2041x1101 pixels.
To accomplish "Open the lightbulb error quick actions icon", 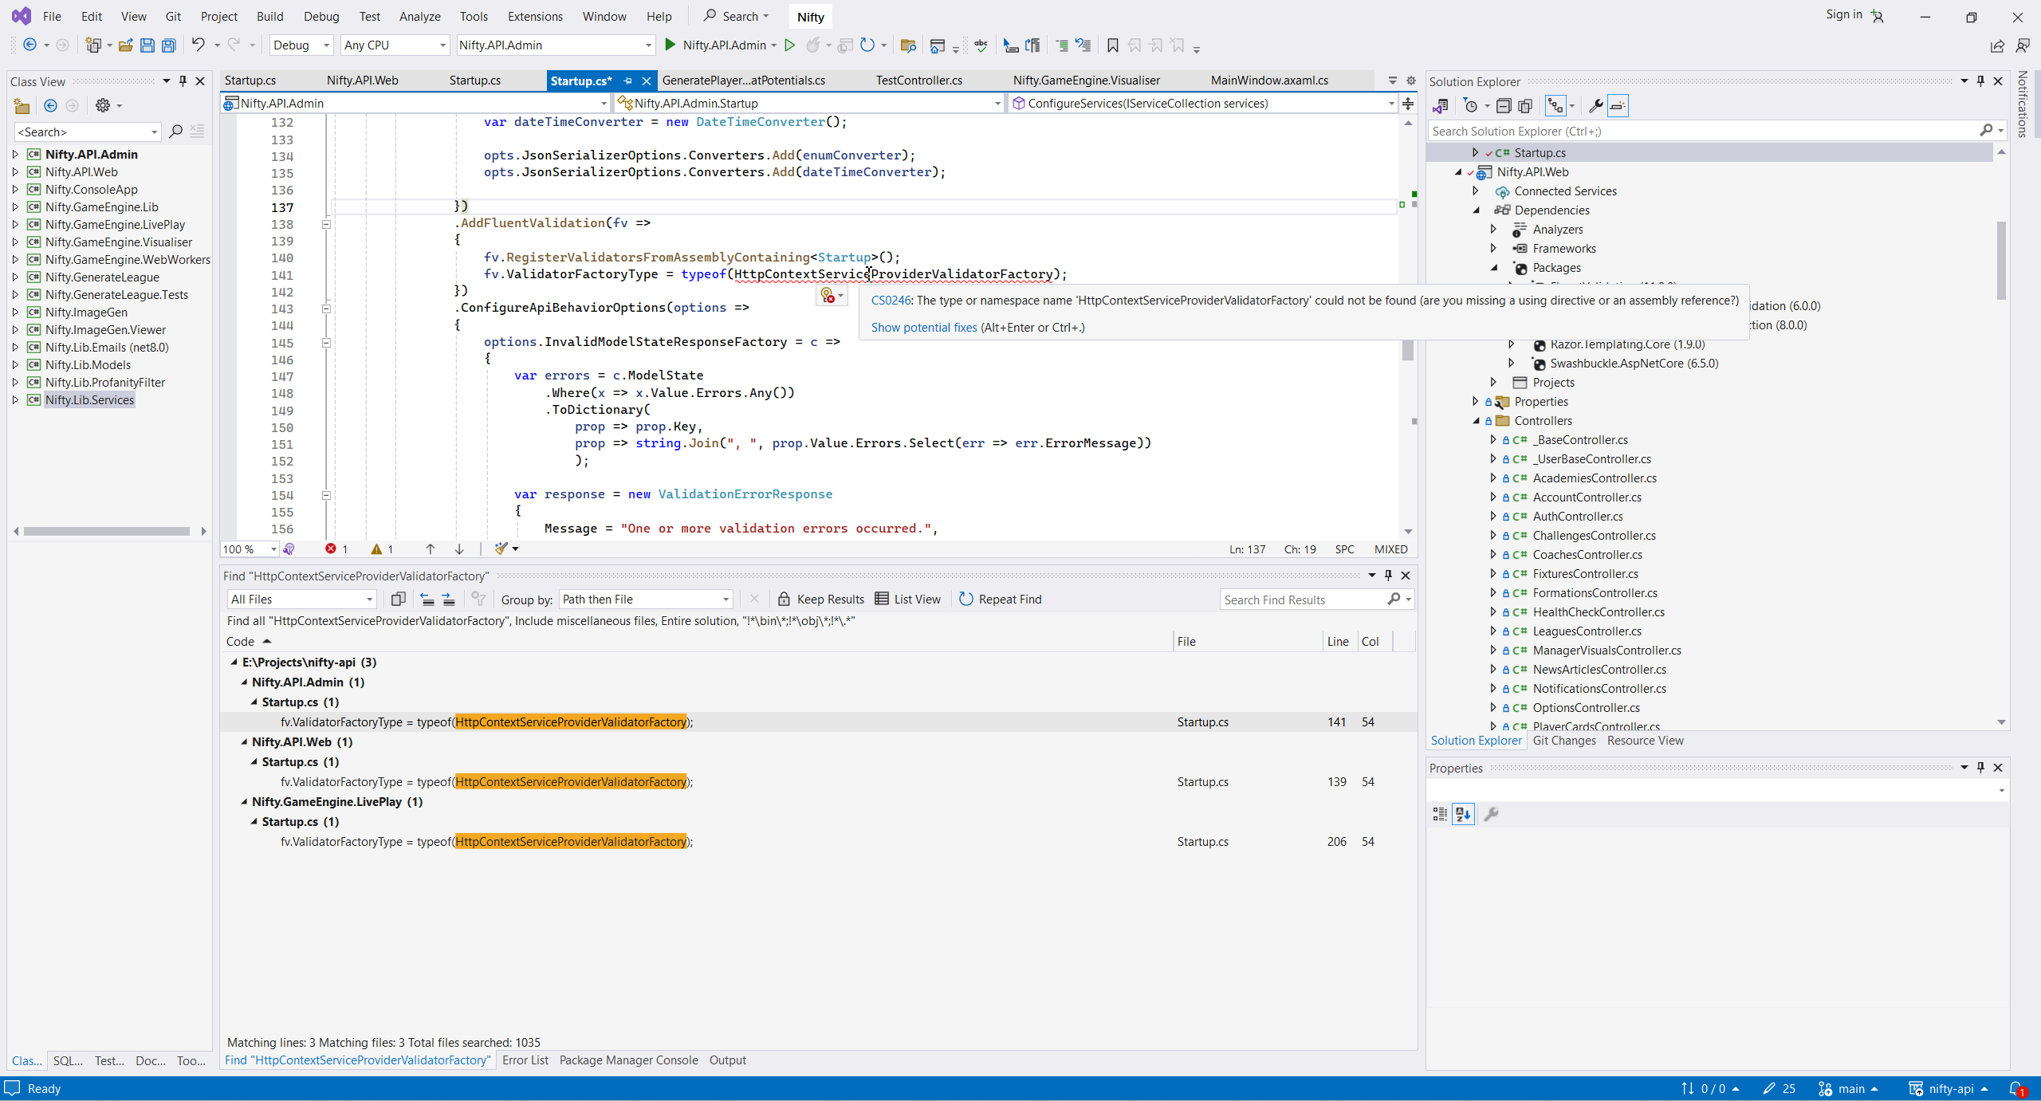I will coord(828,296).
